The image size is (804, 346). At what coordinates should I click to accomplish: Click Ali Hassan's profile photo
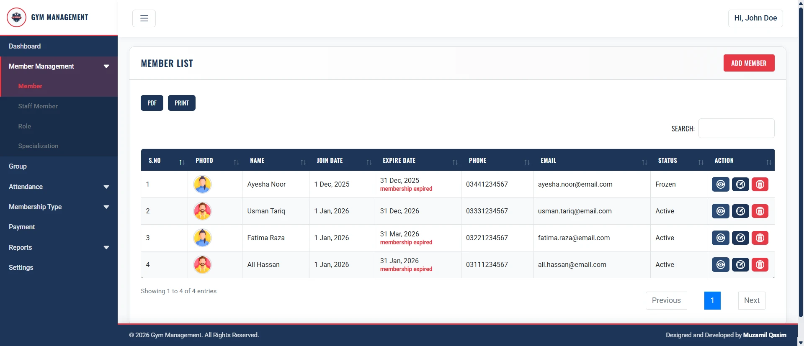pos(202,264)
